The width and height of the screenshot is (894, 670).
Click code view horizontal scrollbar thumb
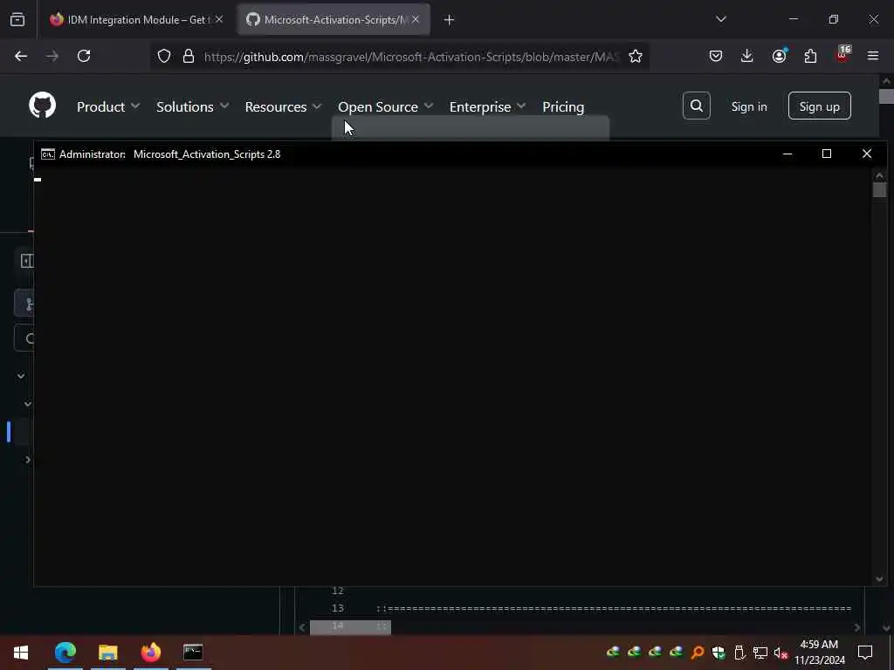click(350, 626)
